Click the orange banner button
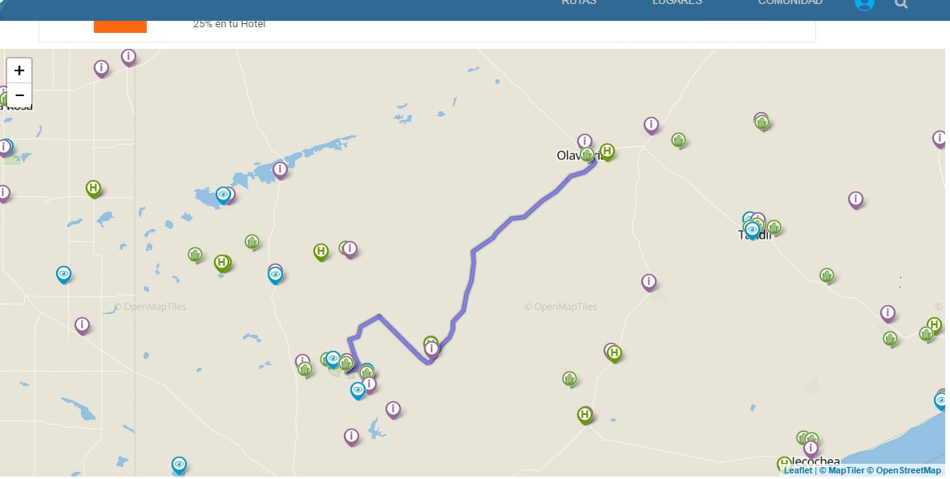950x479 pixels. pos(120,26)
